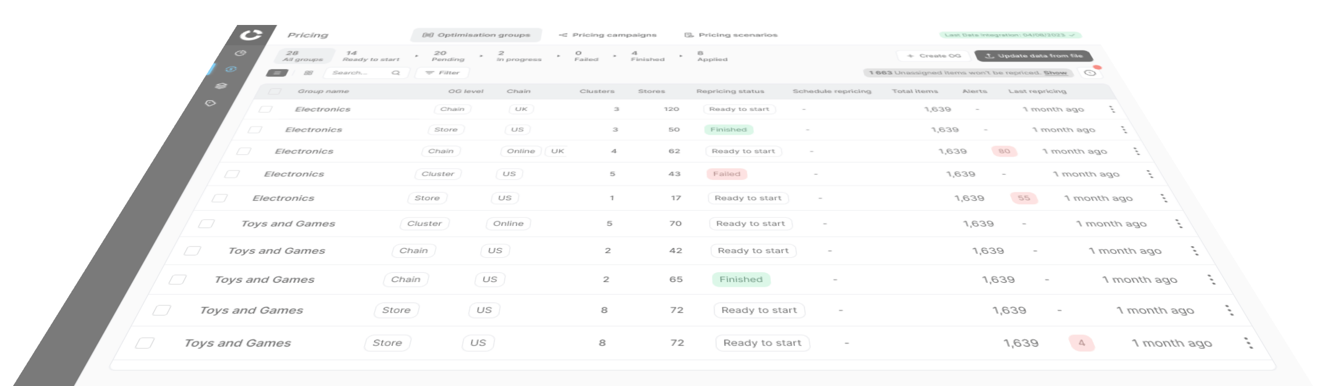
Task: Click the Create OG button
Action: point(934,56)
